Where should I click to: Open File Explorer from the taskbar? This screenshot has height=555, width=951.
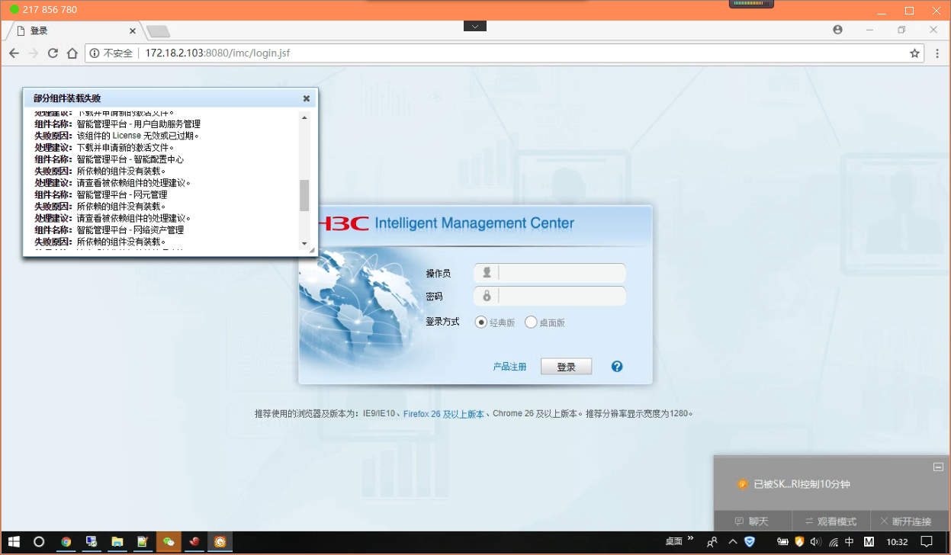(x=117, y=542)
